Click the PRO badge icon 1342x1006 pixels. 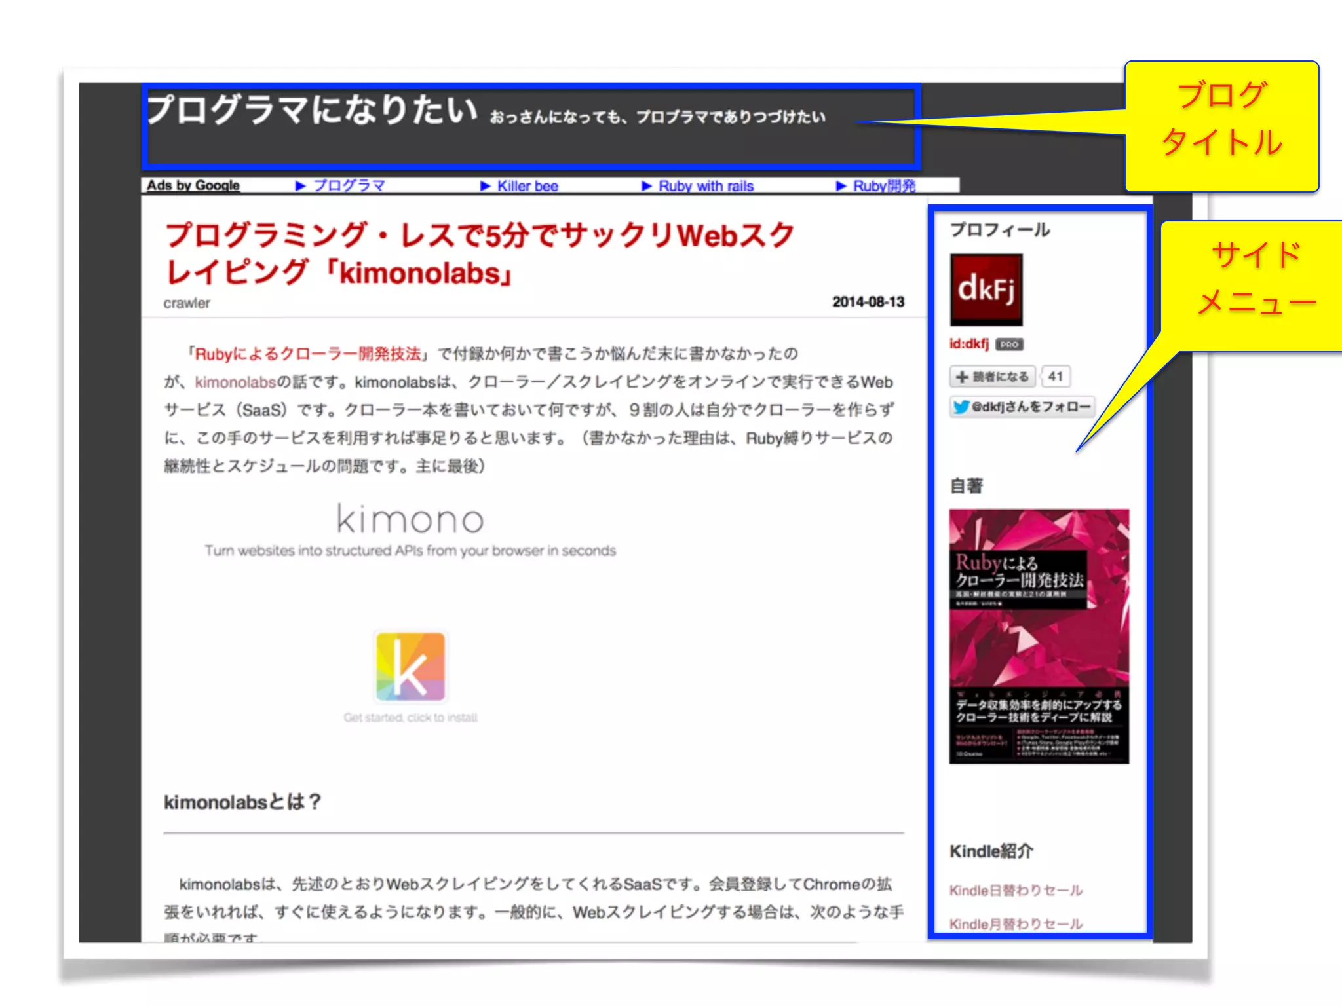click(1009, 345)
